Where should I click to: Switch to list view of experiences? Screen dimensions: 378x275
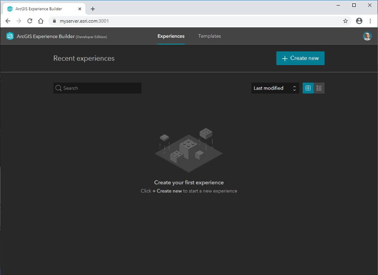pyautogui.click(x=319, y=88)
